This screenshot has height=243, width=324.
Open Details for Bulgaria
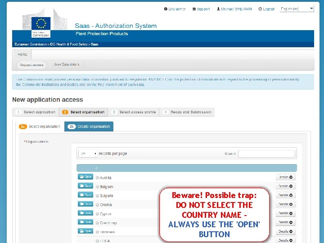pyautogui.click(x=285, y=195)
